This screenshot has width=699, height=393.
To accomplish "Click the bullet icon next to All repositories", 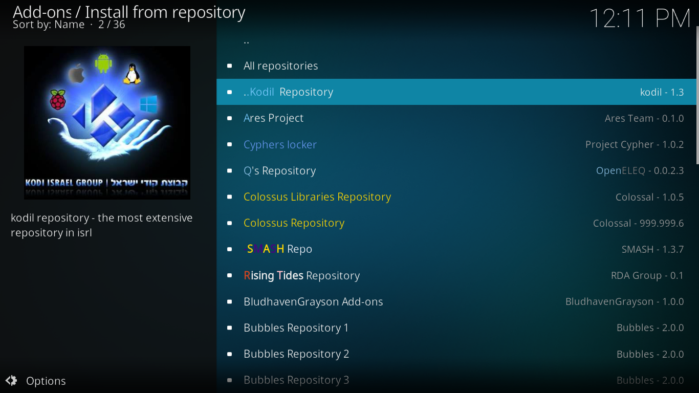I will (x=229, y=65).
